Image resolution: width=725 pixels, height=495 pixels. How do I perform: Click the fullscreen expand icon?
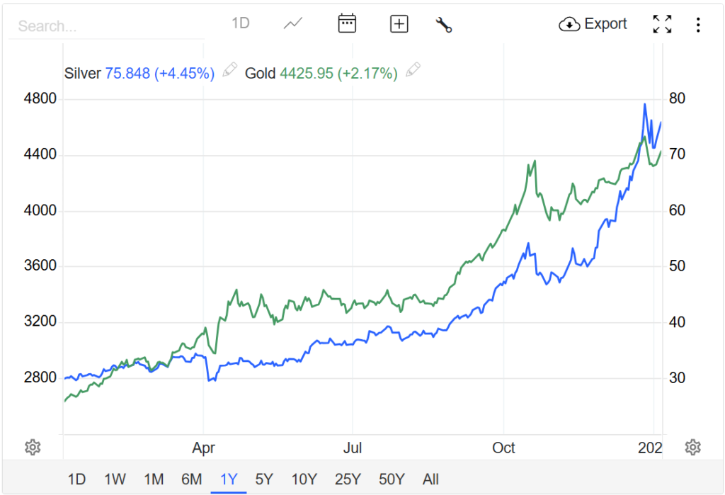pos(662,24)
